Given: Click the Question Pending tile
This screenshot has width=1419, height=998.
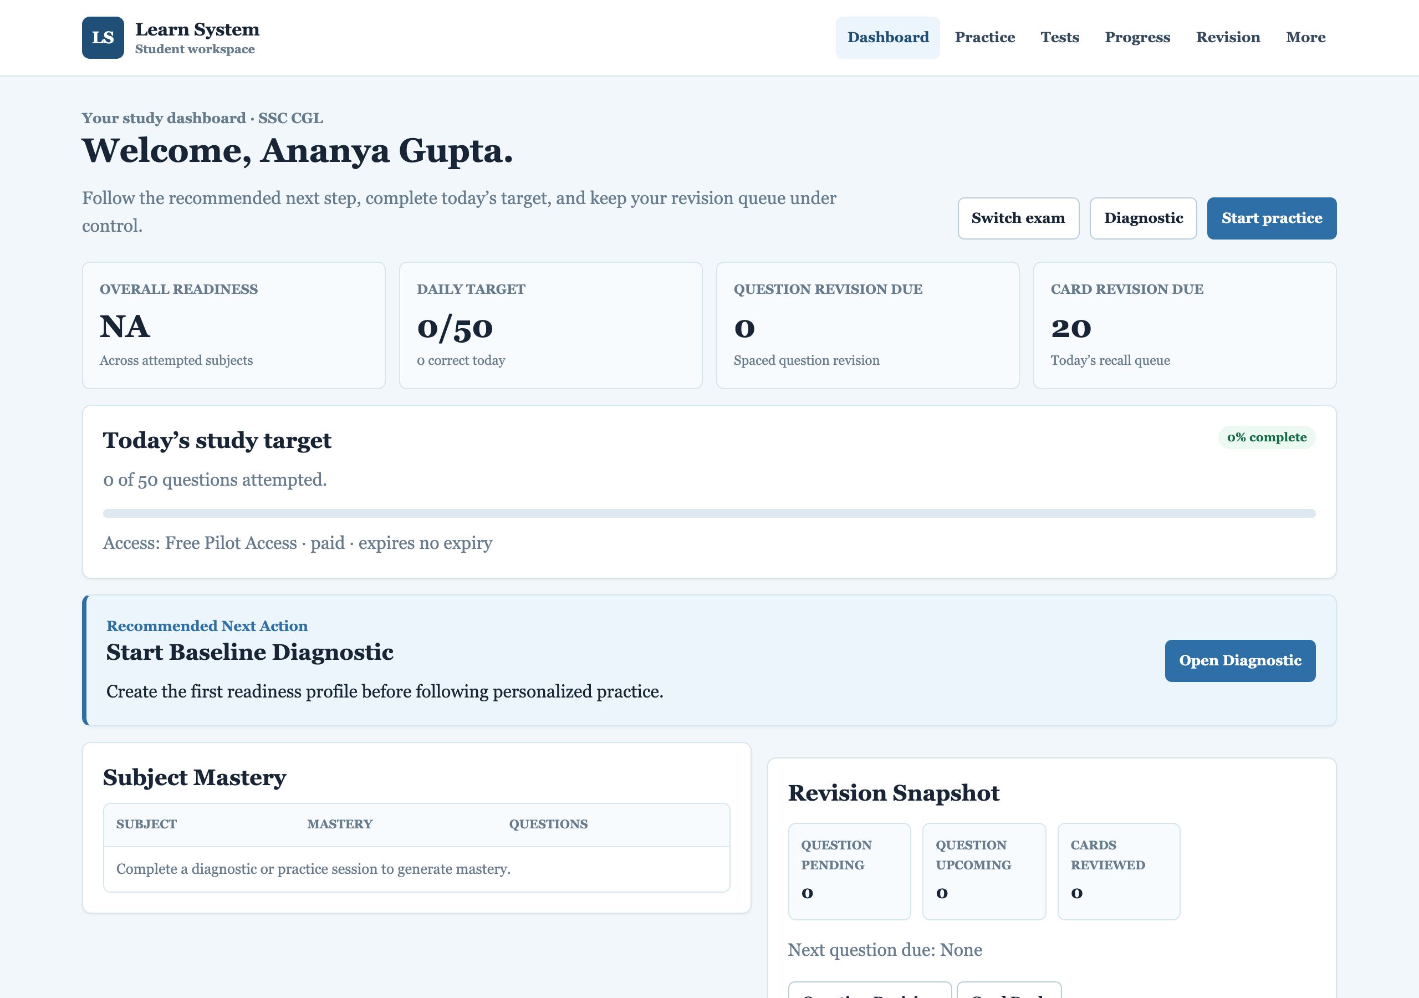Looking at the screenshot, I should click(x=849, y=871).
